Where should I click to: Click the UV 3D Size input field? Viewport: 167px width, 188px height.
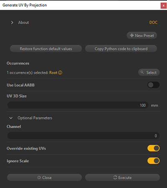point(78,105)
